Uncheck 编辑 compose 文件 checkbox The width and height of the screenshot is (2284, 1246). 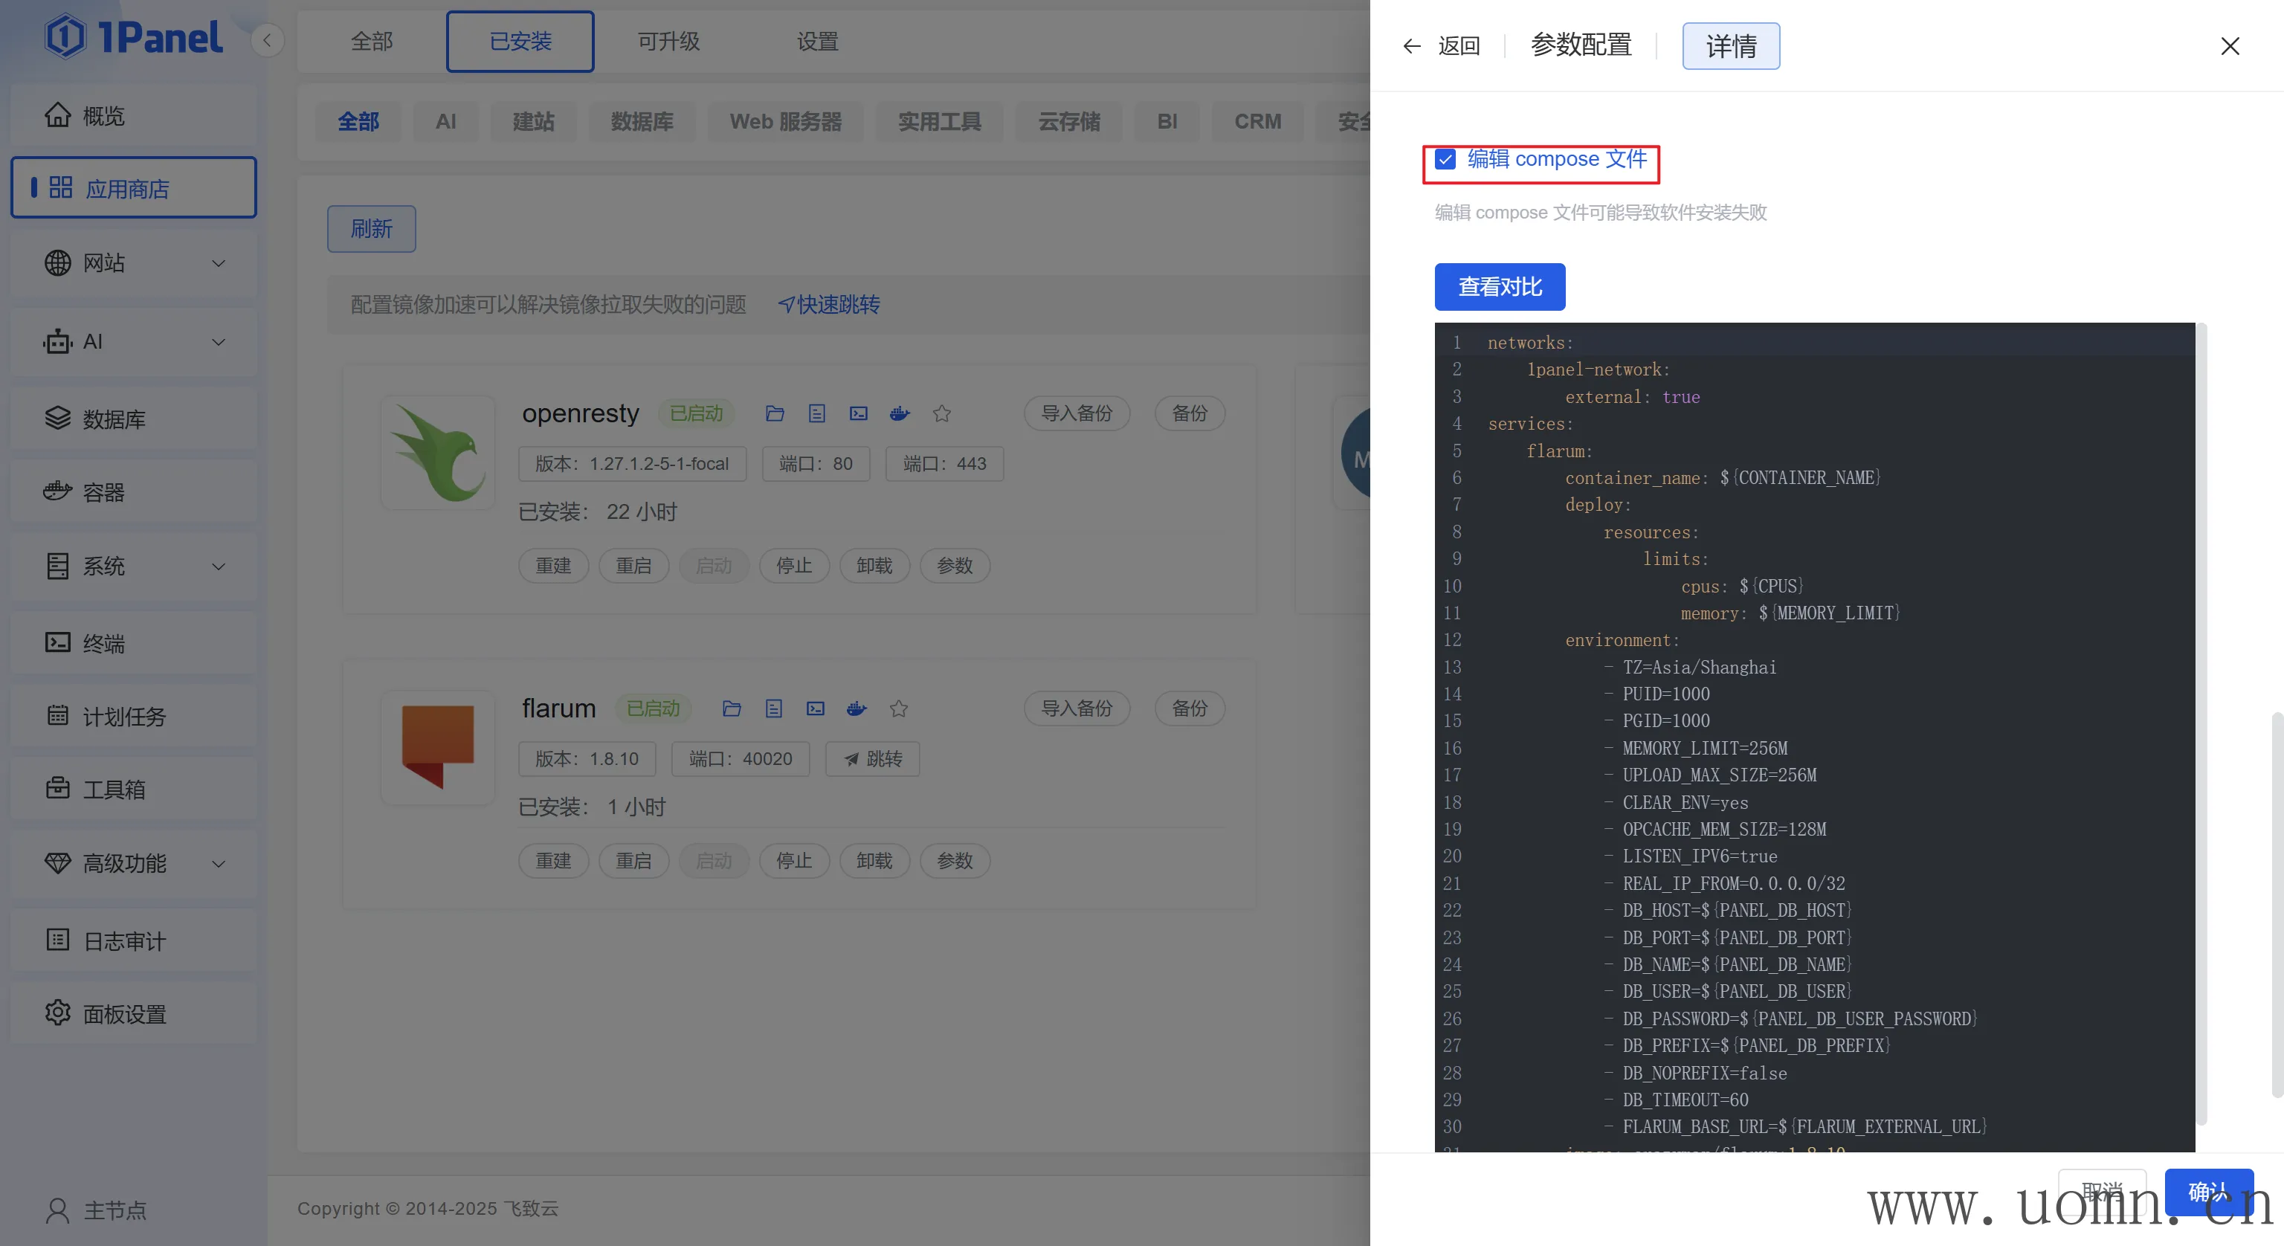(x=1445, y=160)
